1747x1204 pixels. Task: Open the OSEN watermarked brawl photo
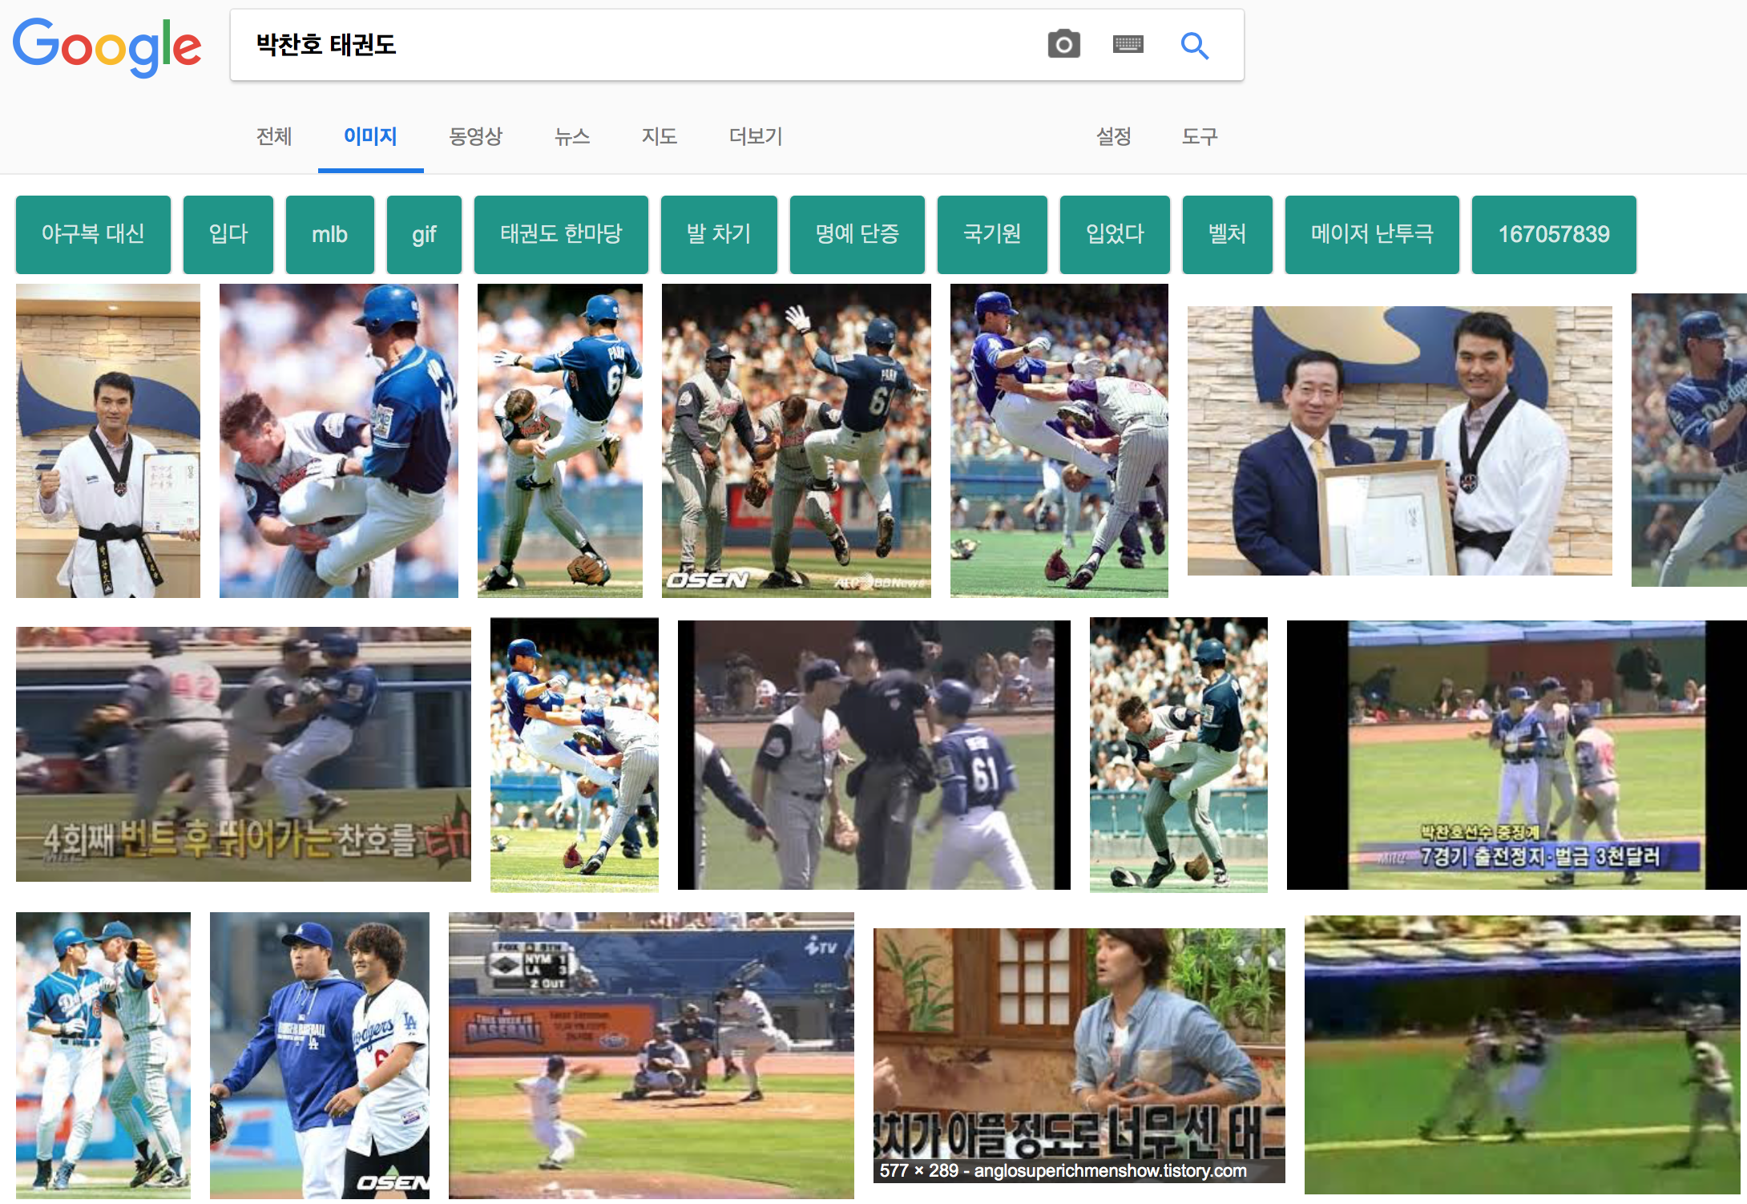click(x=796, y=440)
